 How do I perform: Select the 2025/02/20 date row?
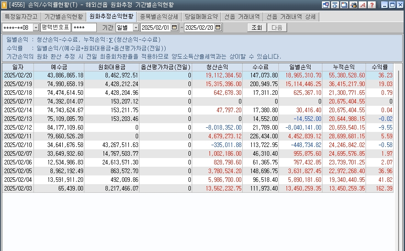198,75
